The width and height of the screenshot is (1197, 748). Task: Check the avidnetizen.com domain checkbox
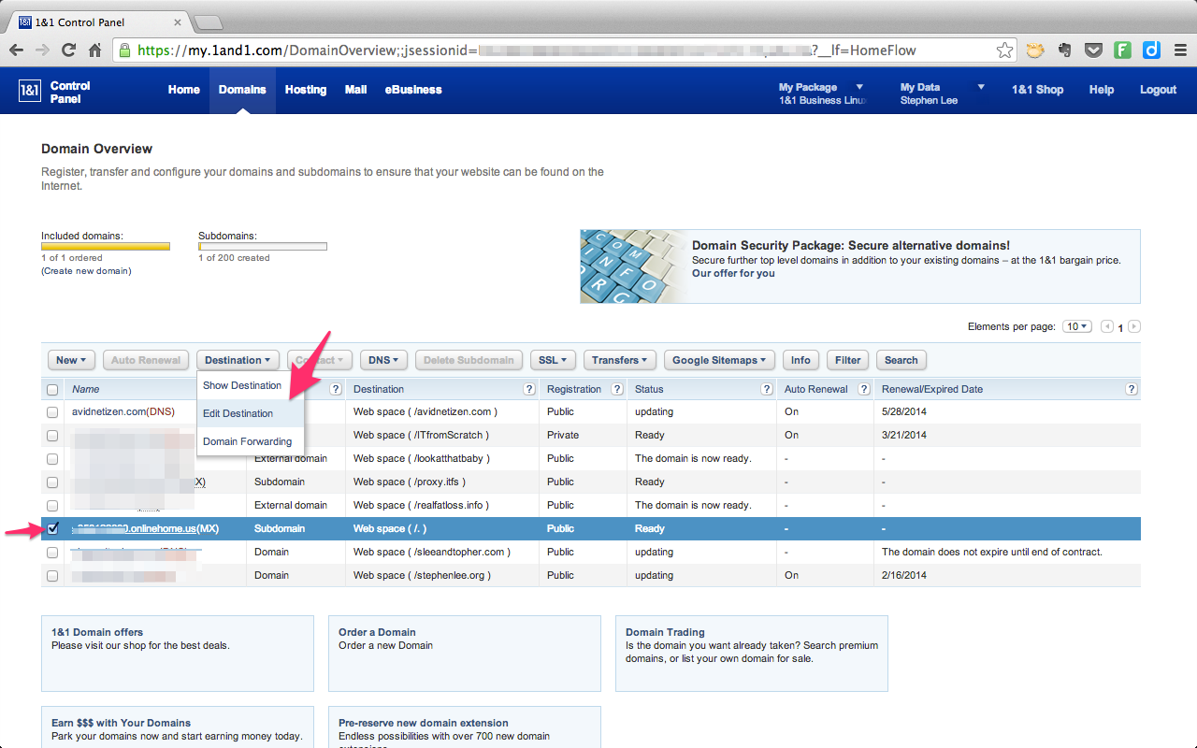pos(52,412)
